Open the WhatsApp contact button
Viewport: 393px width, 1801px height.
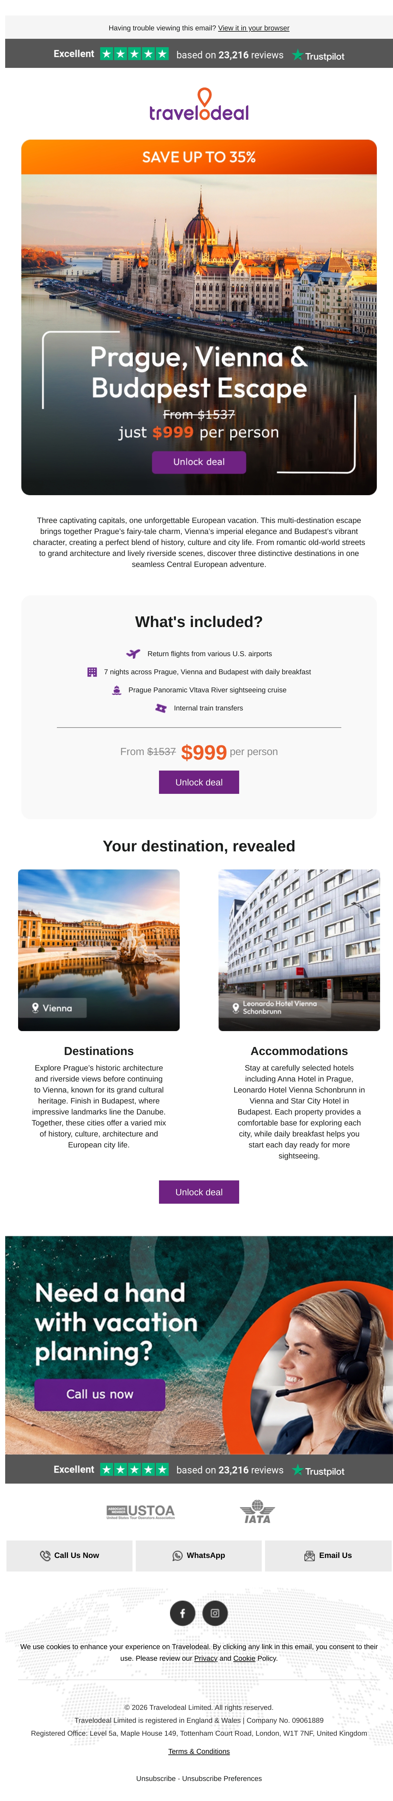coord(198,1556)
